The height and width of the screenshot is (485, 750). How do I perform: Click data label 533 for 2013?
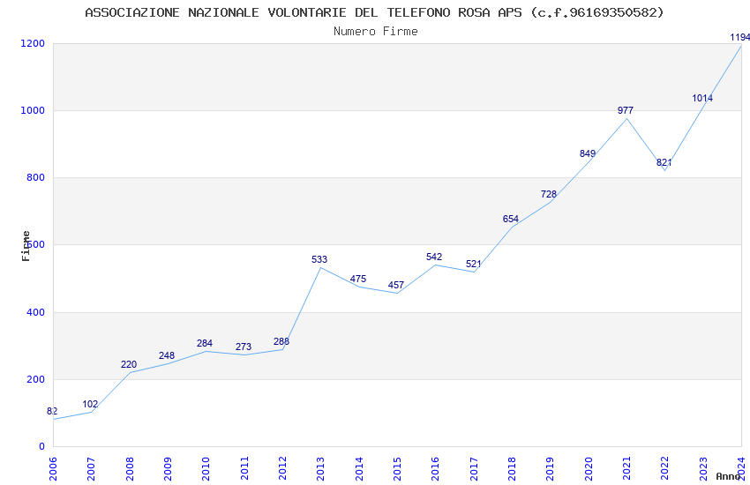[x=319, y=259]
